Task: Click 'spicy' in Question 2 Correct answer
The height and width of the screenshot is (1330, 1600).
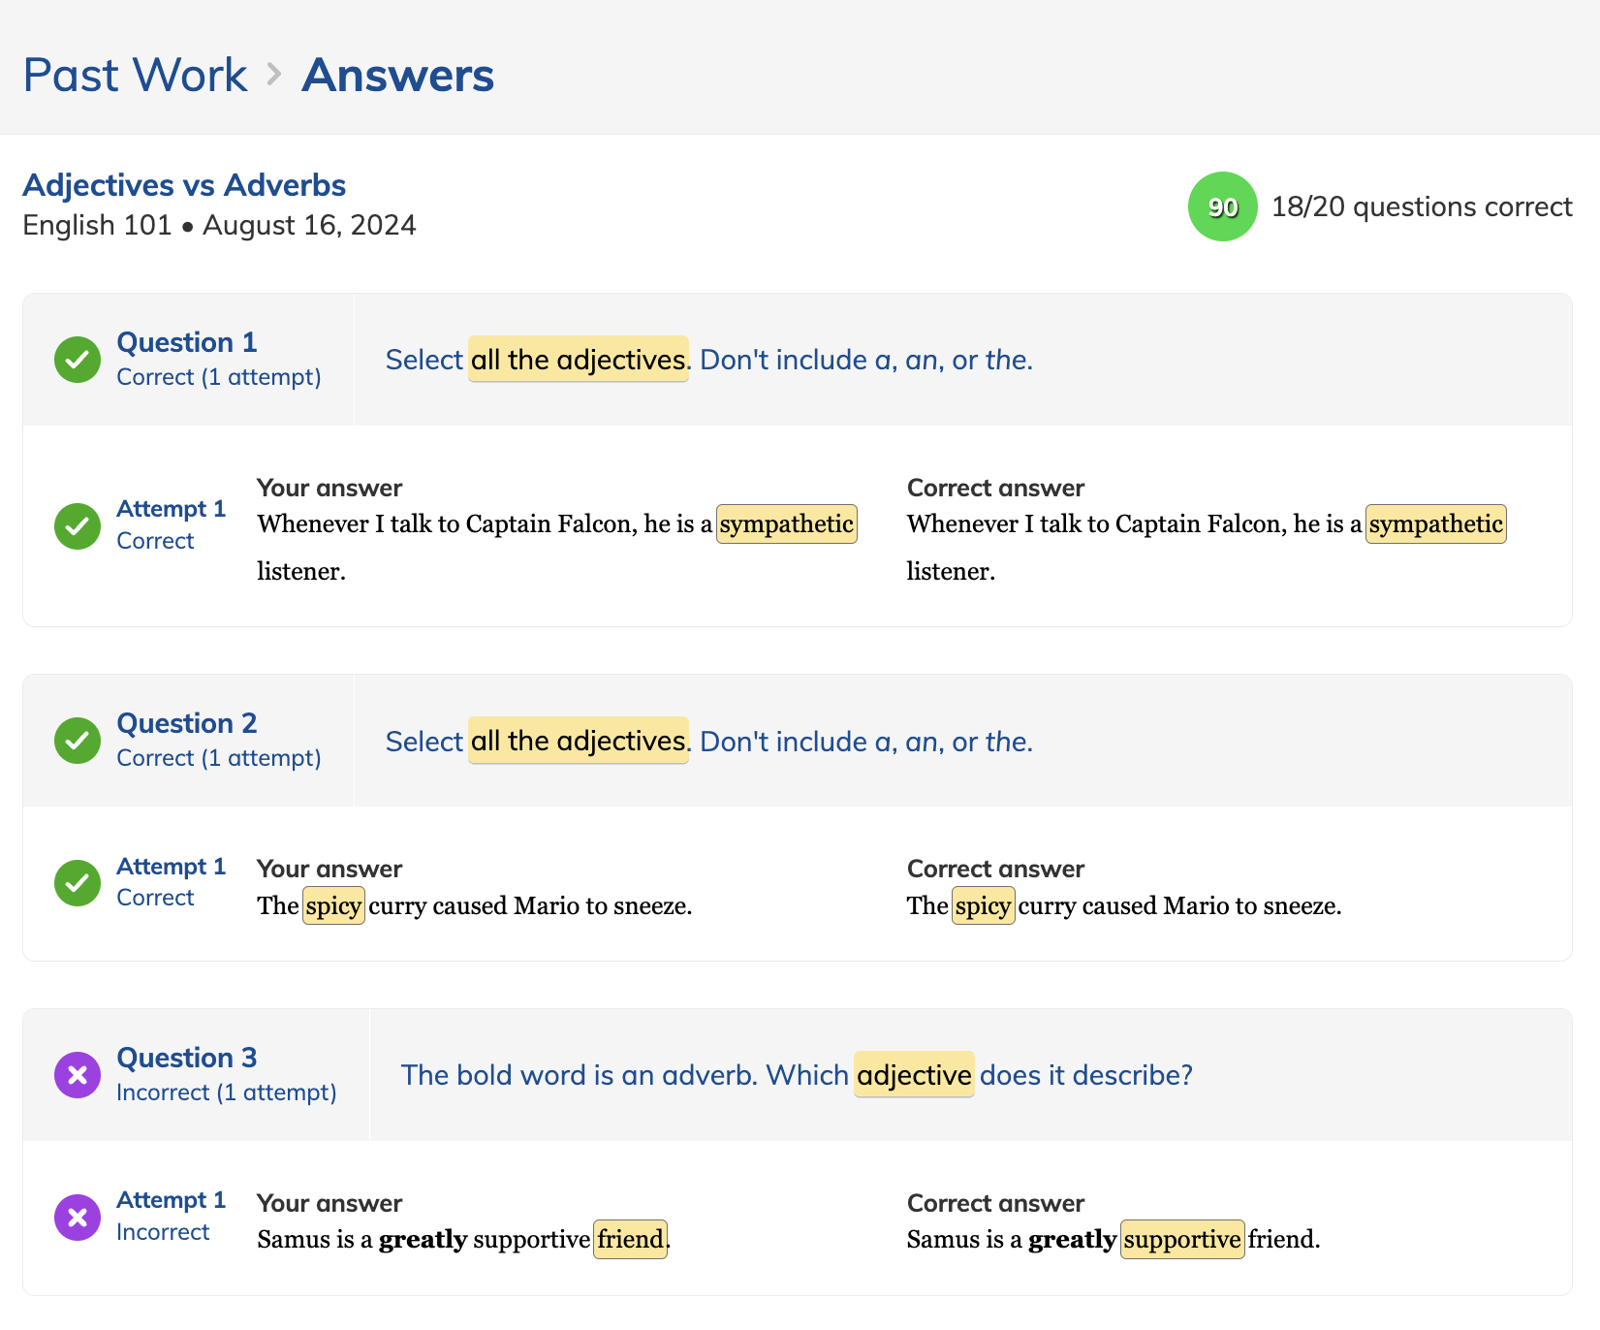Action: tap(984, 905)
